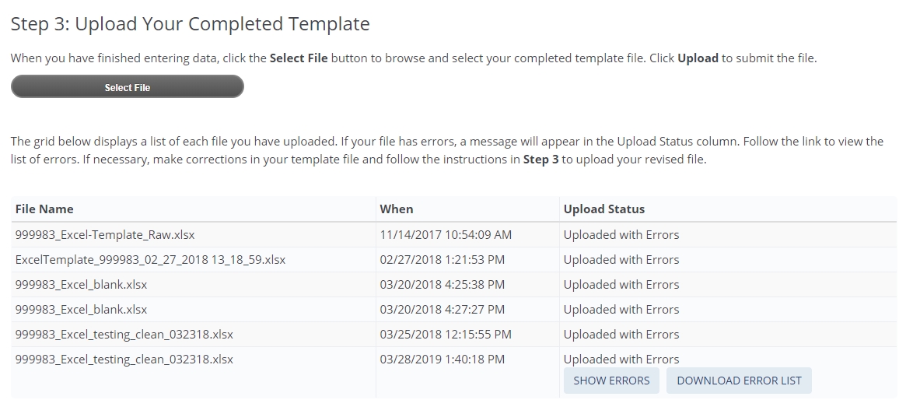Image resolution: width=899 pixels, height=414 pixels.
Task: Click the File Name column header
Action: tap(44, 209)
